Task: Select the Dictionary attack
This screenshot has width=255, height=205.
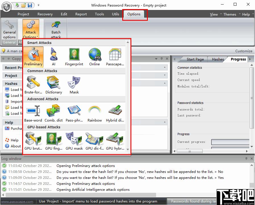Action: pyautogui.click(x=54, y=85)
